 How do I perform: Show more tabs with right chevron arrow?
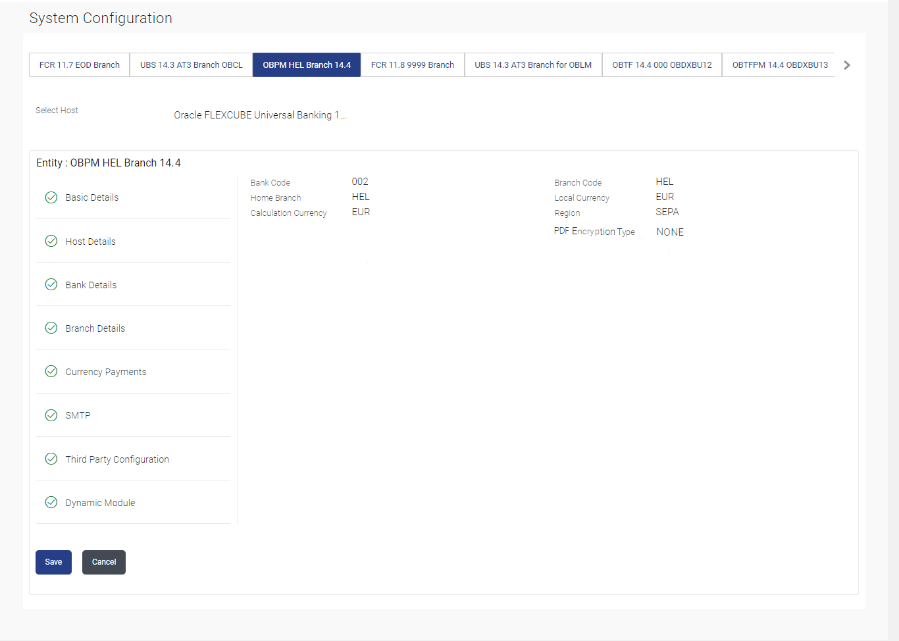click(x=847, y=65)
